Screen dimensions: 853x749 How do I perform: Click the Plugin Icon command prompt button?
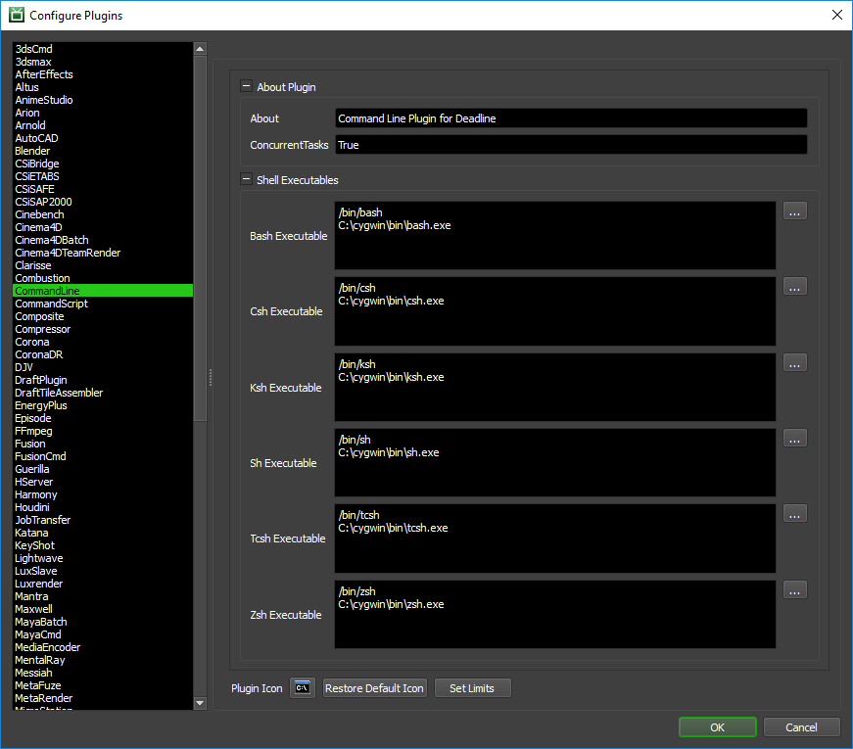(303, 688)
